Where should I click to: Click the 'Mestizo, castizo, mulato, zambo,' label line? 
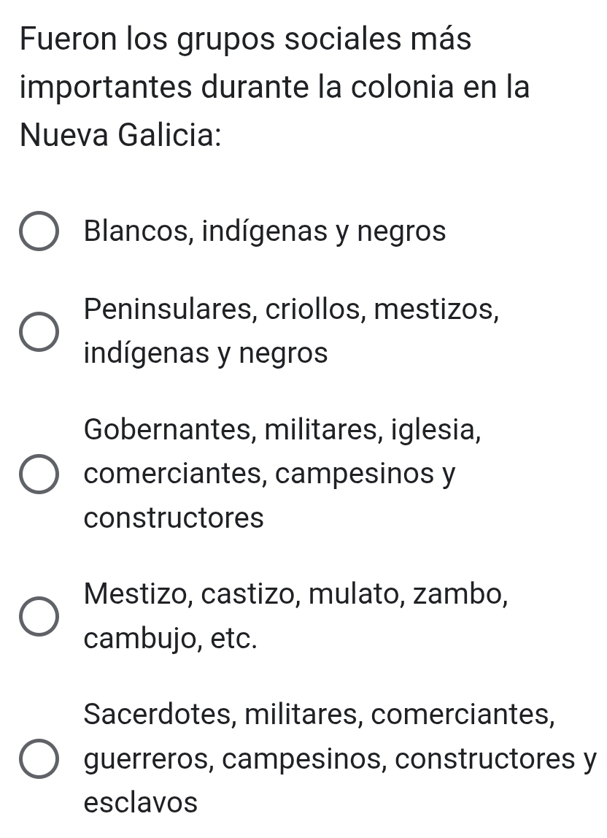(296, 593)
